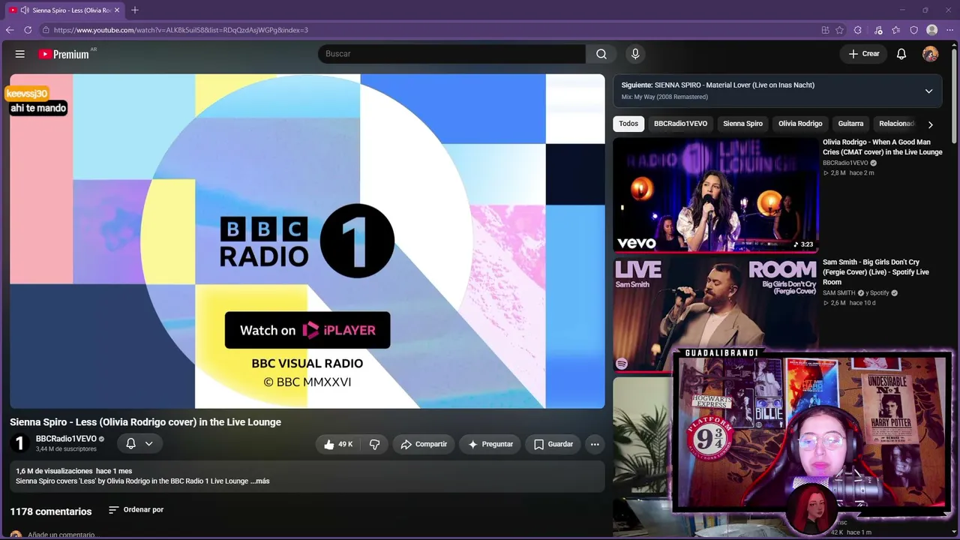Show more filter chips with the arrow

pyautogui.click(x=931, y=124)
